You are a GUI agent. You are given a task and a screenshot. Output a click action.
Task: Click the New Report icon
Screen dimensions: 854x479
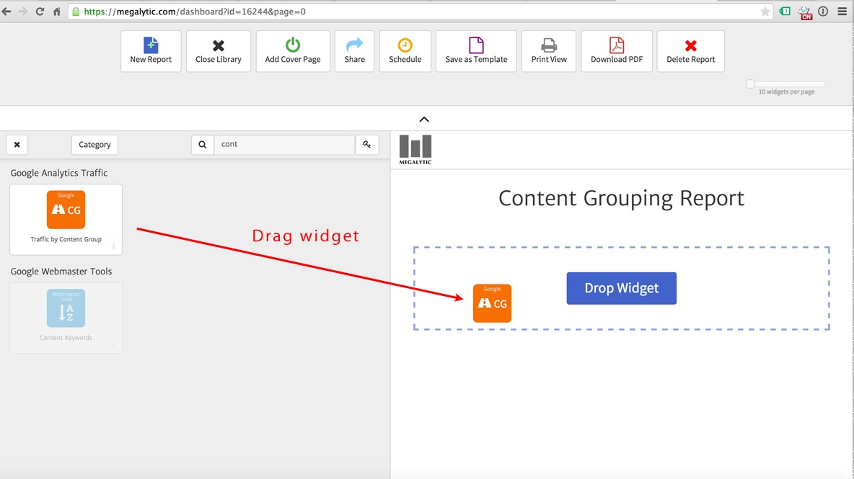(x=151, y=46)
